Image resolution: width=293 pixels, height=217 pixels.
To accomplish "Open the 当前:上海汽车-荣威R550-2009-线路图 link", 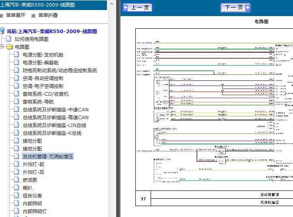I will pos(52,31).
